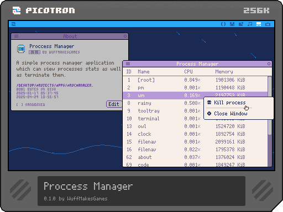
Task: Click the skull icon beside Kill process
Action: click(209, 103)
